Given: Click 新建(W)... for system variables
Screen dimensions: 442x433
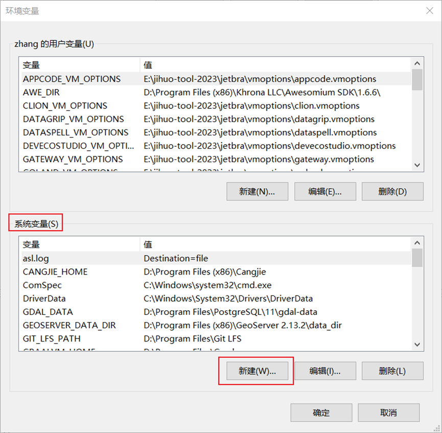Looking at the screenshot, I should pyautogui.click(x=257, y=371).
